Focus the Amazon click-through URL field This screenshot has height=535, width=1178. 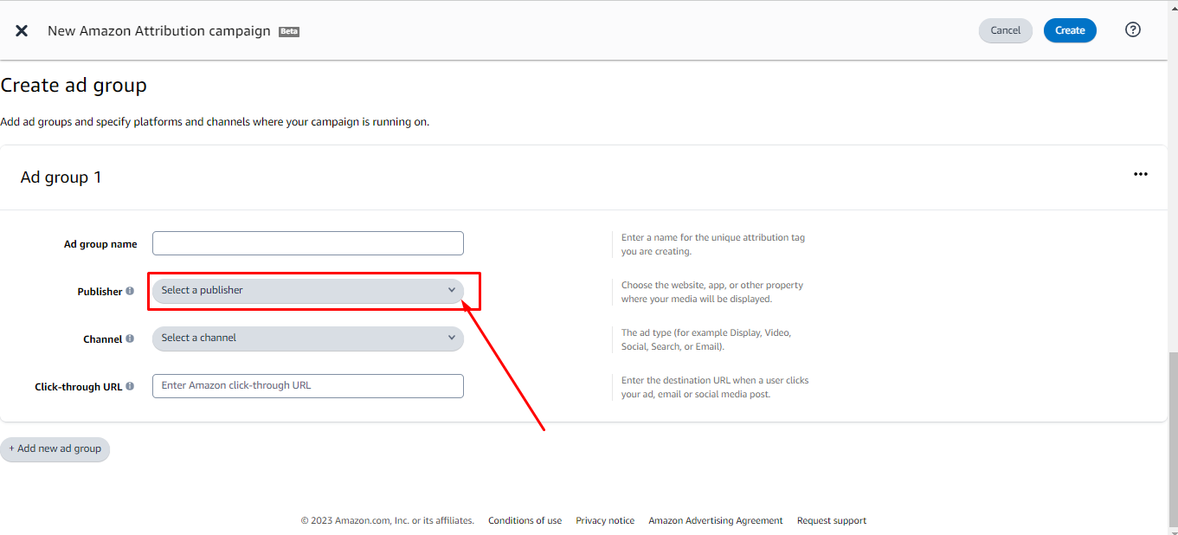pos(308,385)
